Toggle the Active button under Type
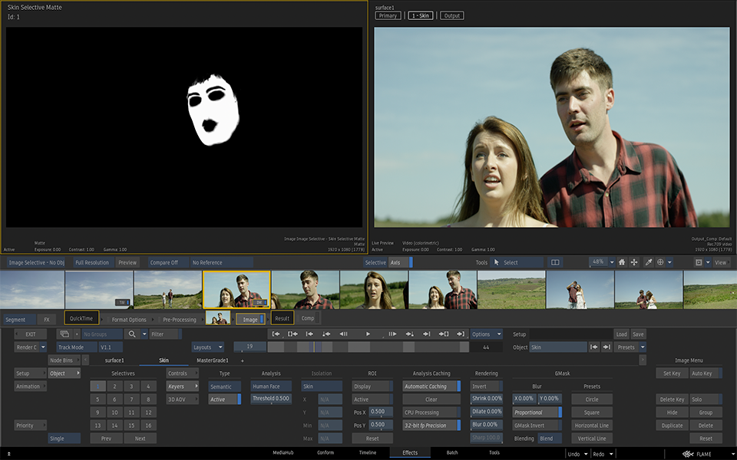The image size is (737, 460). (223, 399)
